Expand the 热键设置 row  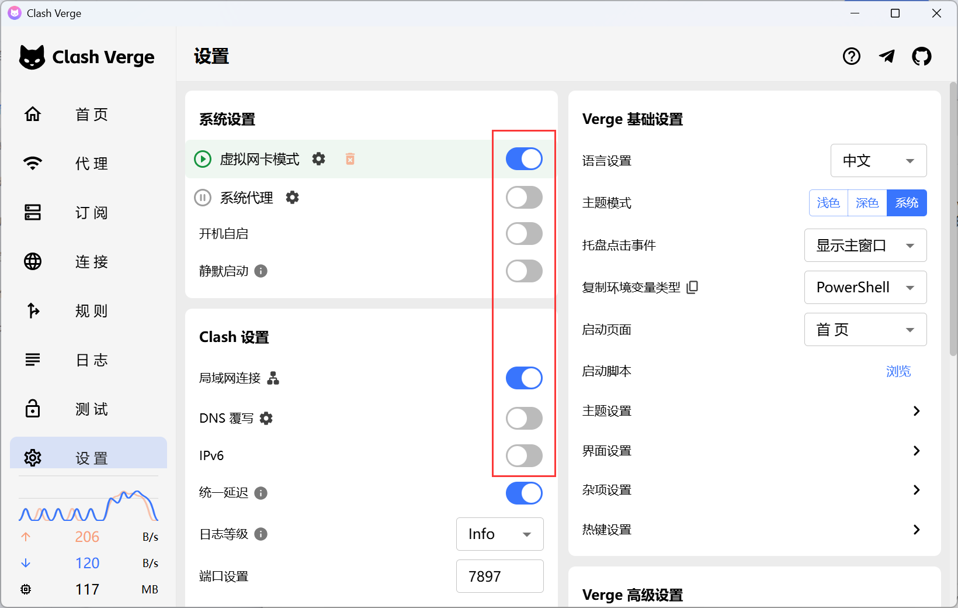point(754,530)
